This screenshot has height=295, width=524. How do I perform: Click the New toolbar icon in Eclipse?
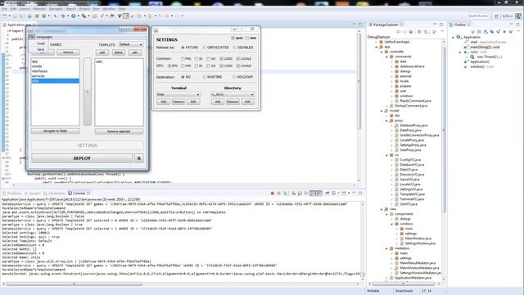[5, 16]
